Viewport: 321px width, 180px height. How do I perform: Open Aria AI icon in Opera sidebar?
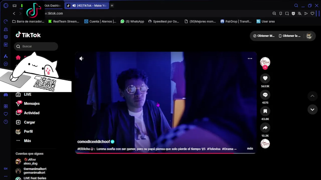pyautogui.click(x=6, y=56)
